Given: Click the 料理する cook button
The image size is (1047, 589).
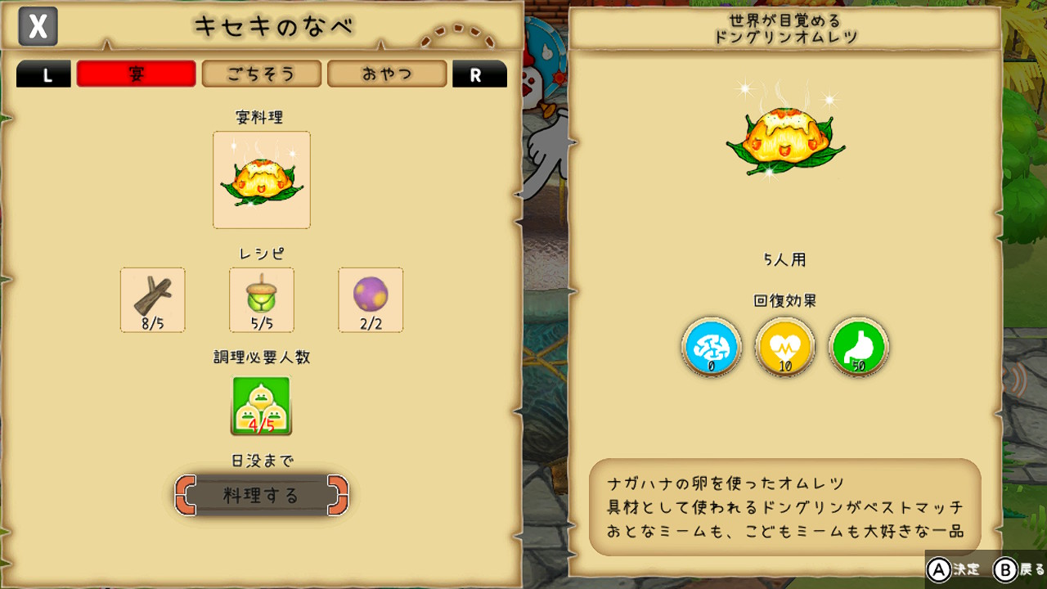Looking at the screenshot, I should coord(262,495).
